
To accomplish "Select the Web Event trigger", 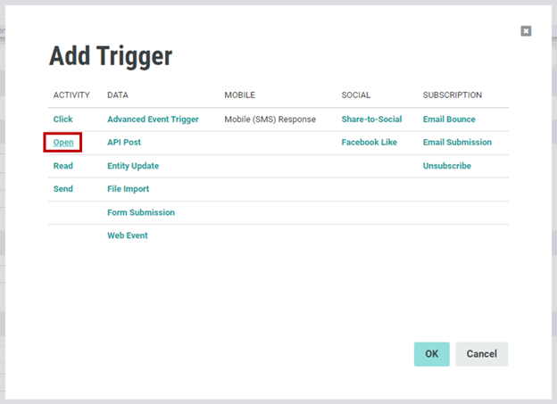I will tap(128, 235).
